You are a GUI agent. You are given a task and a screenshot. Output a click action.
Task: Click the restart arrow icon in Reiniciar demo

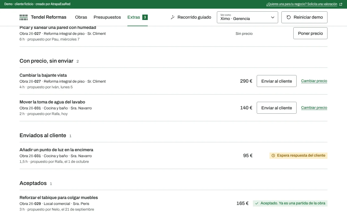(289, 17)
